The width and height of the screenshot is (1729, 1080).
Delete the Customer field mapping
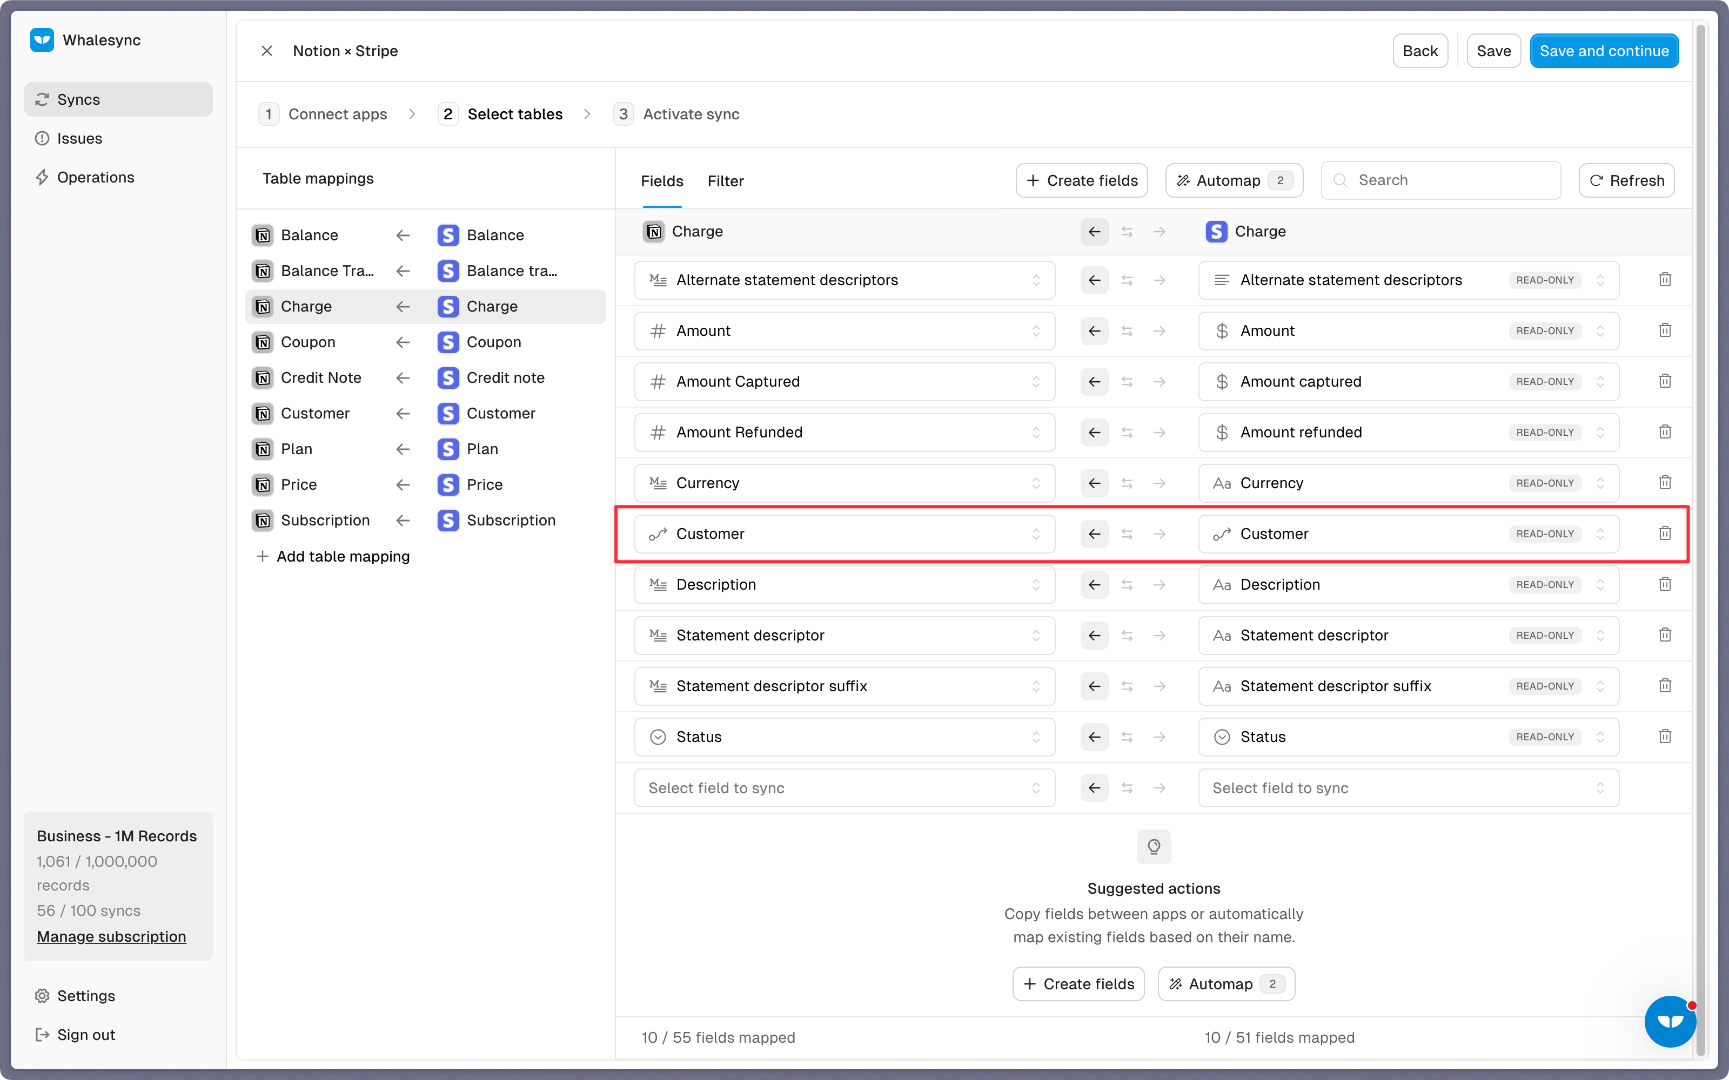coord(1665,533)
